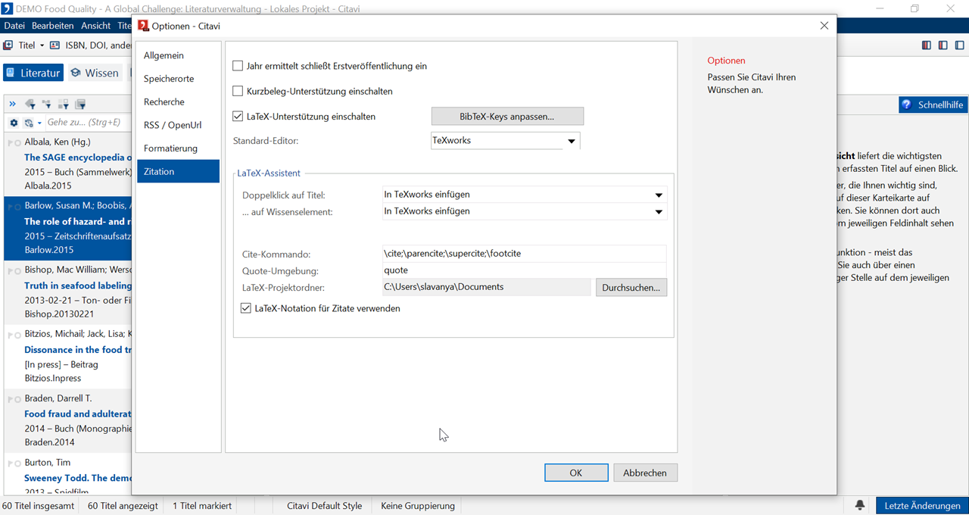Switch to the Formatierung options section
Image resolution: width=969 pixels, height=515 pixels.
[x=170, y=148]
